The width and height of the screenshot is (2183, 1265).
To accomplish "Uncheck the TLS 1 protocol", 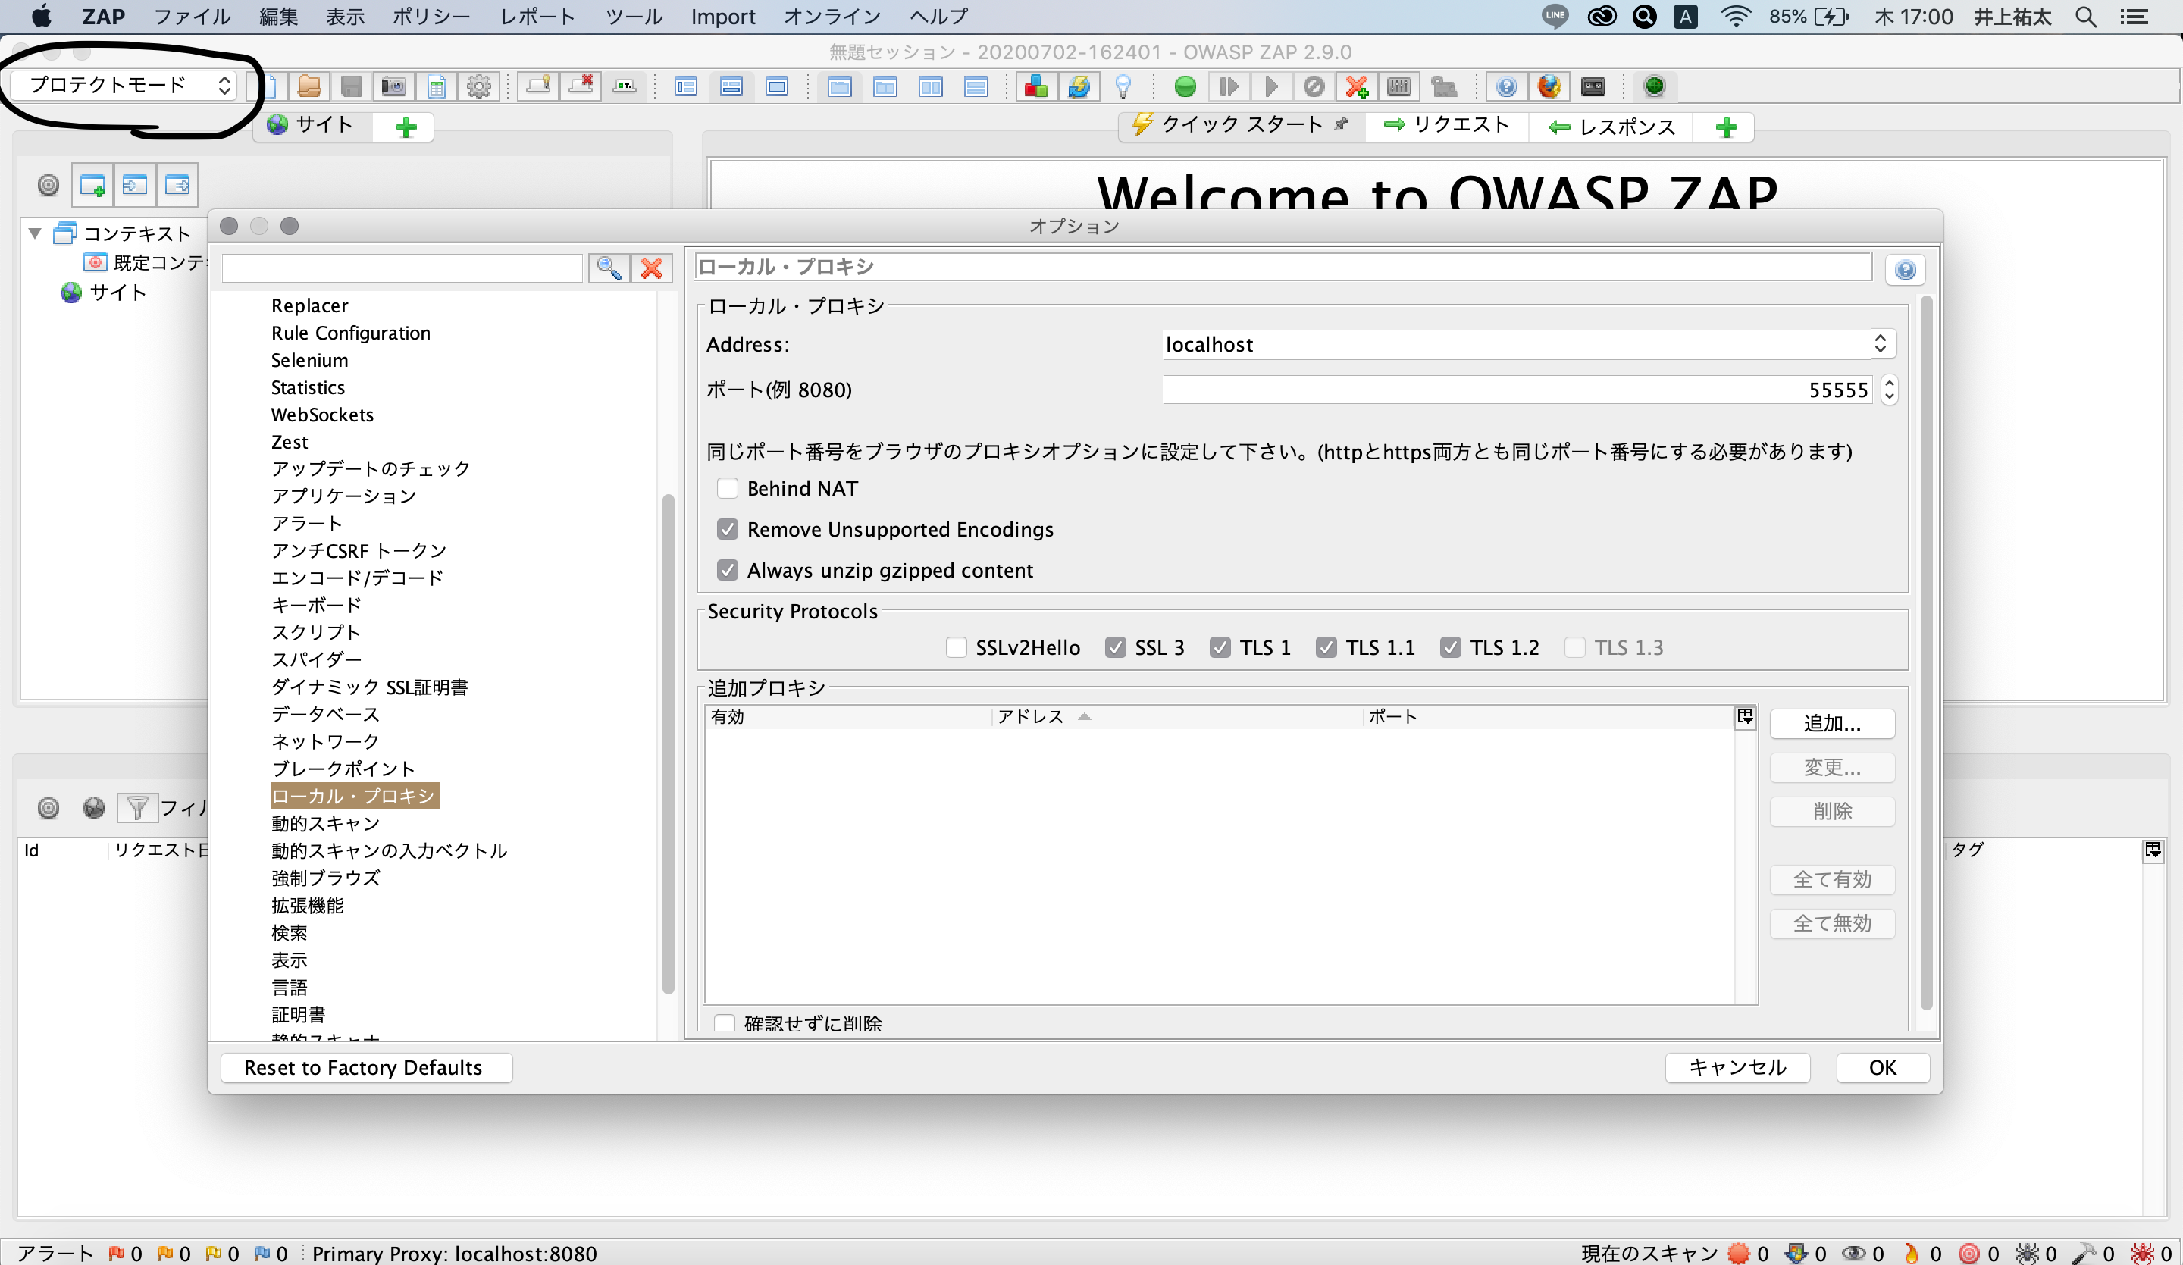I will click(1220, 647).
